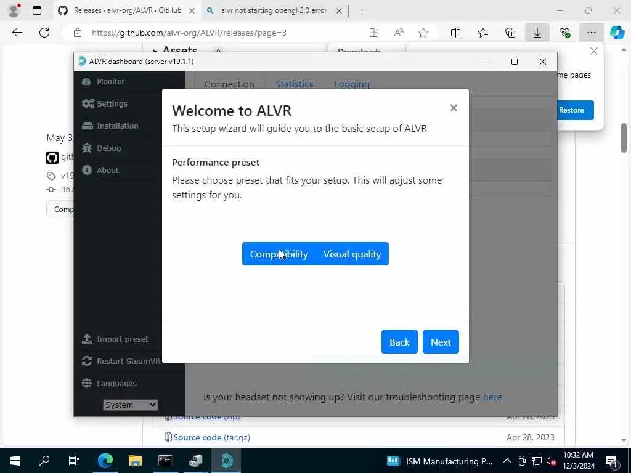Click Restore in Edge pages popup
This screenshot has height=473, width=631.
click(x=571, y=110)
